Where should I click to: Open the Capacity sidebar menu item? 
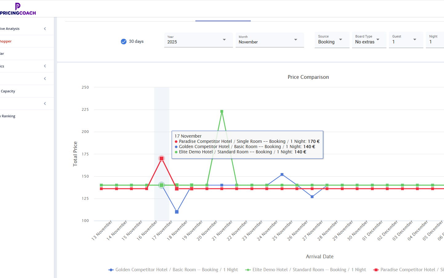[8, 91]
